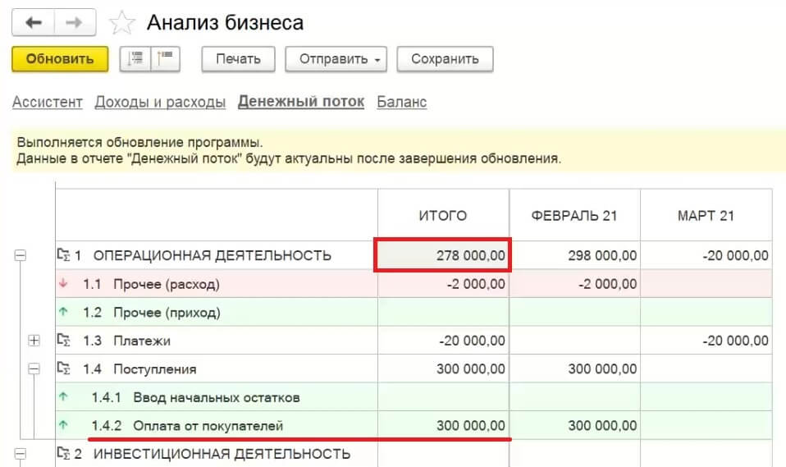
Task: Select the ФЕВРАЛЬ 21 column header
Action: click(x=574, y=216)
